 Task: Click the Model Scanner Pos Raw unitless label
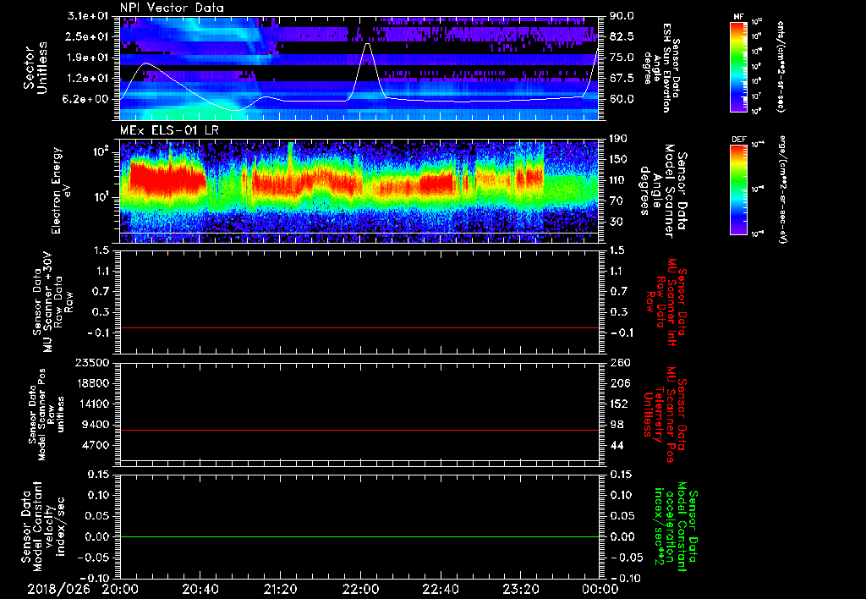coord(47,415)
